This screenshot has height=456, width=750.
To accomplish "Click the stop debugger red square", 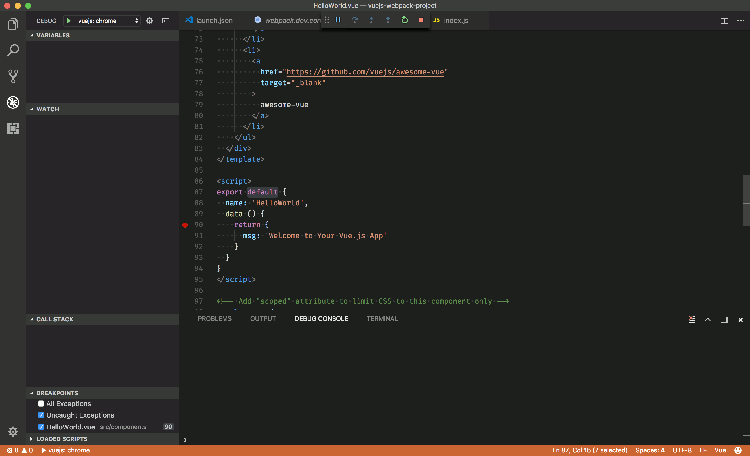I will point(421,20).
